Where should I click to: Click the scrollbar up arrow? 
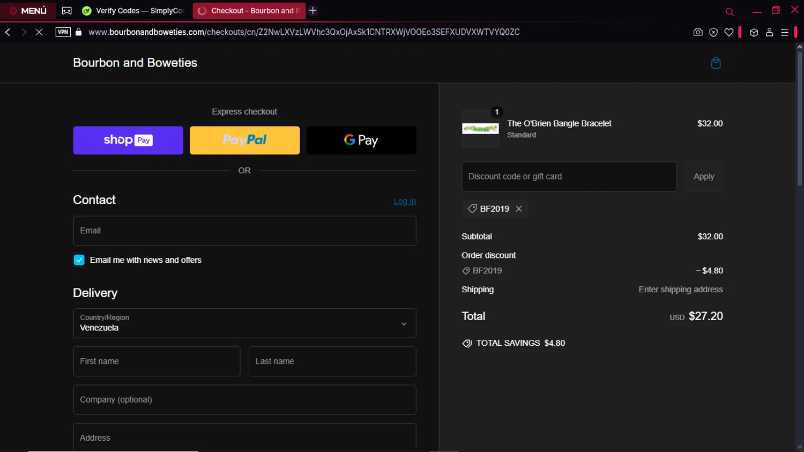point(799,47)
